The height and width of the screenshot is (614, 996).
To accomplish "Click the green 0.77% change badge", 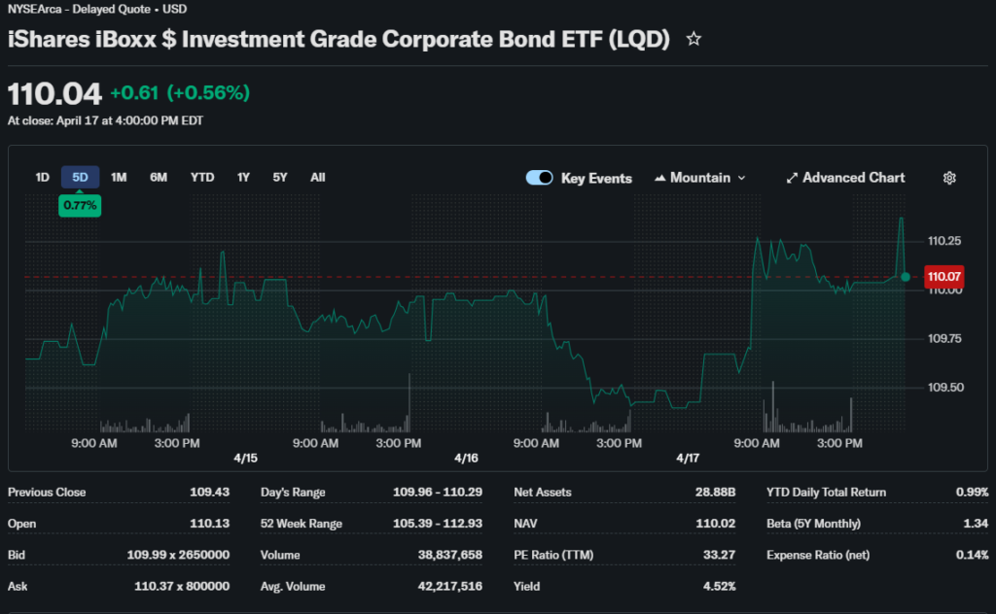I will [80, 205].
